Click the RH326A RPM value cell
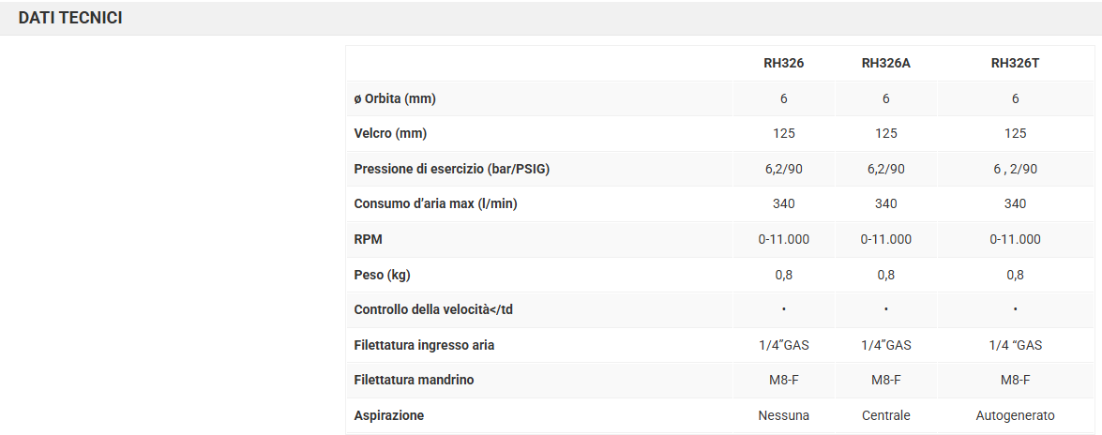 coord(885,239)
